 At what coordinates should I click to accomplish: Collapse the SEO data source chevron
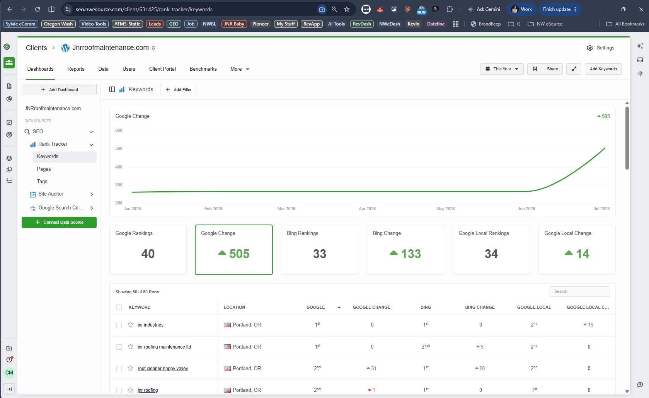(x=92, y=132)
